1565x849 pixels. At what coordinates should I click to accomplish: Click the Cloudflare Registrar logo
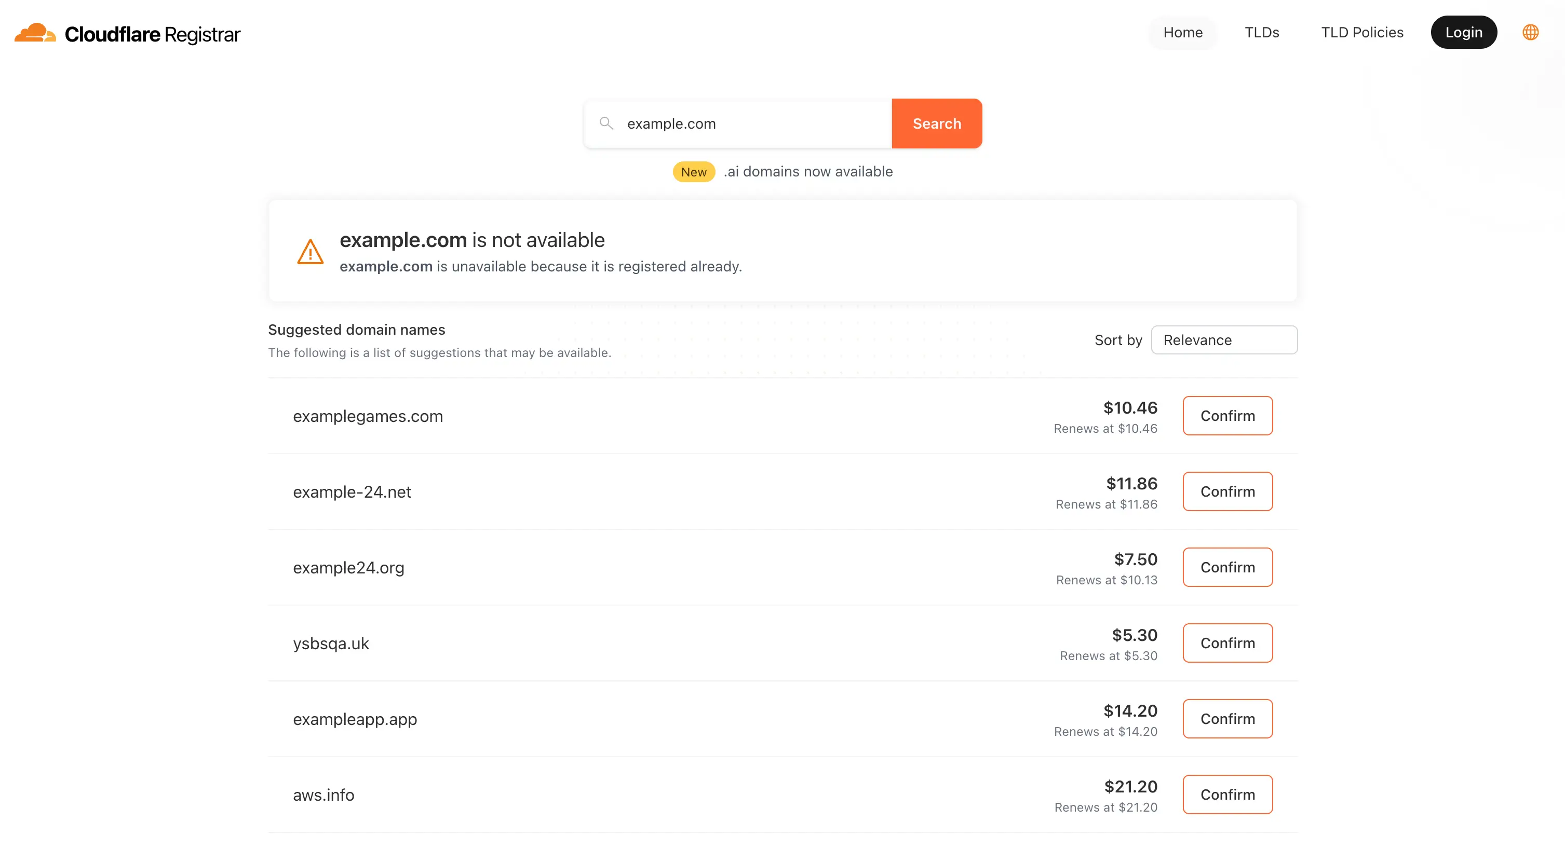[127, 33]
